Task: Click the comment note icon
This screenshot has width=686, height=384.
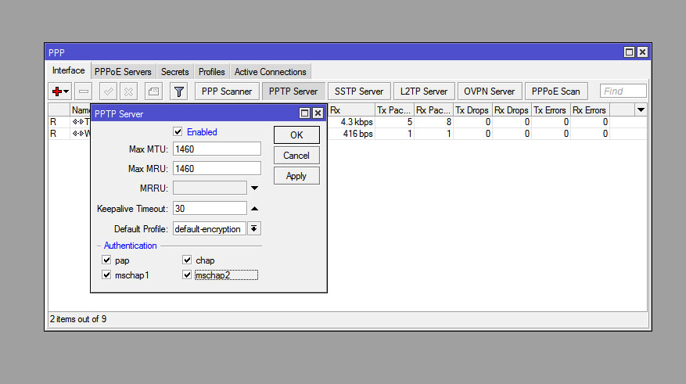Action: tap(154, 92)
